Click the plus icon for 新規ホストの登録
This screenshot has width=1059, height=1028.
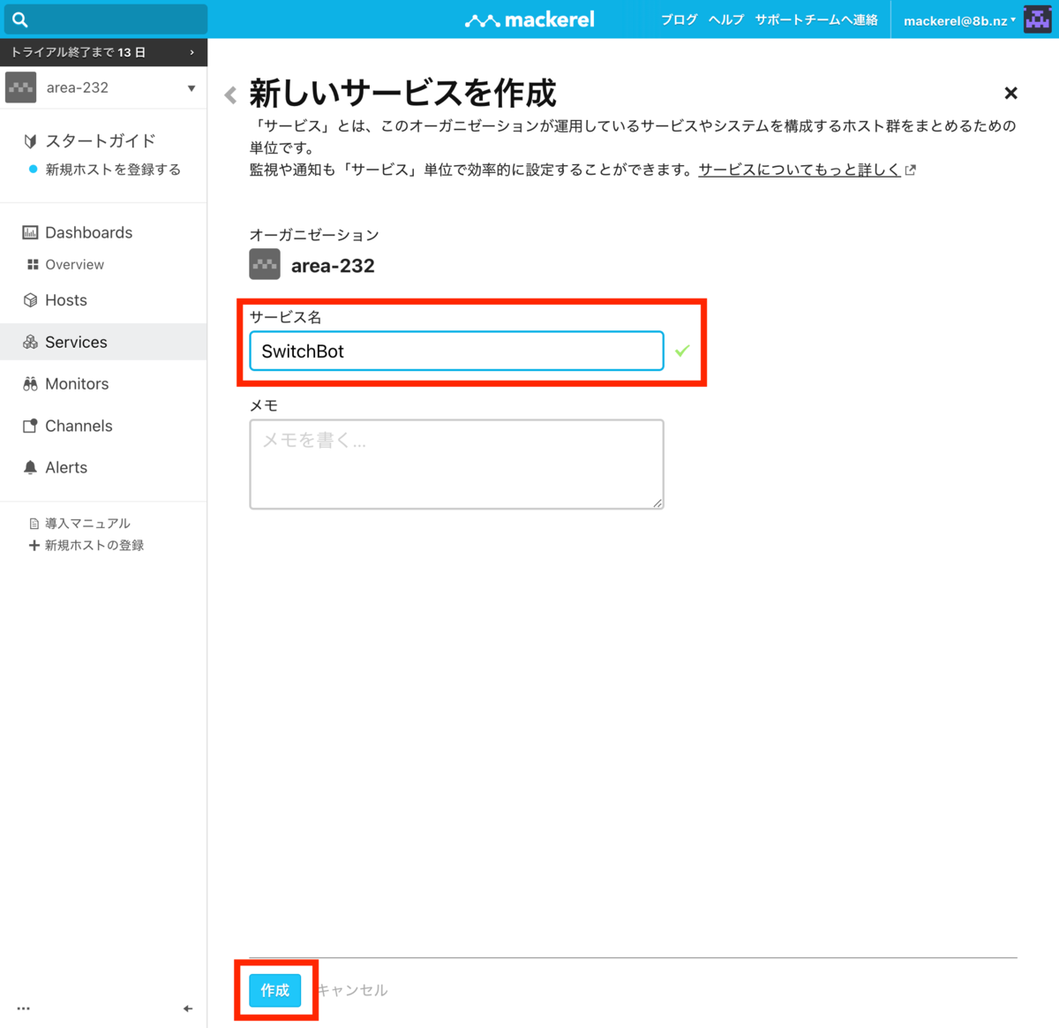click(34, 545)
